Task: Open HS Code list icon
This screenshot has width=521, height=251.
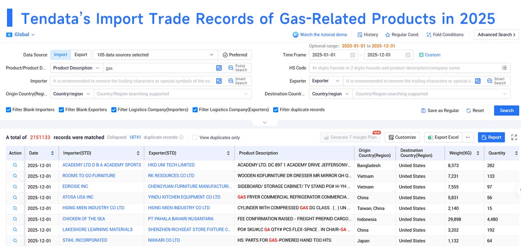Action: (504, 68)
